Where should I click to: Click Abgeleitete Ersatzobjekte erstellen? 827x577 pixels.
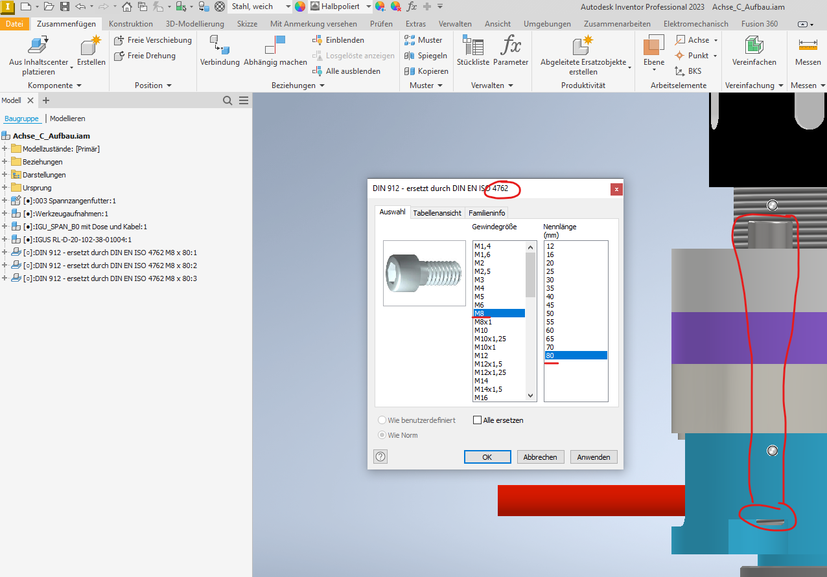tap(583, 55)
